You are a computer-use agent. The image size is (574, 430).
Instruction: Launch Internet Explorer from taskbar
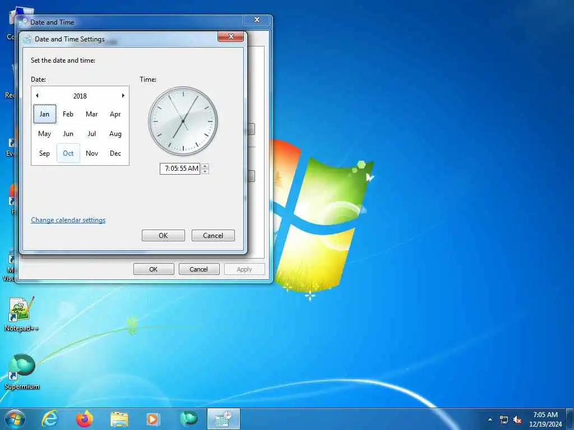(50, 419)
